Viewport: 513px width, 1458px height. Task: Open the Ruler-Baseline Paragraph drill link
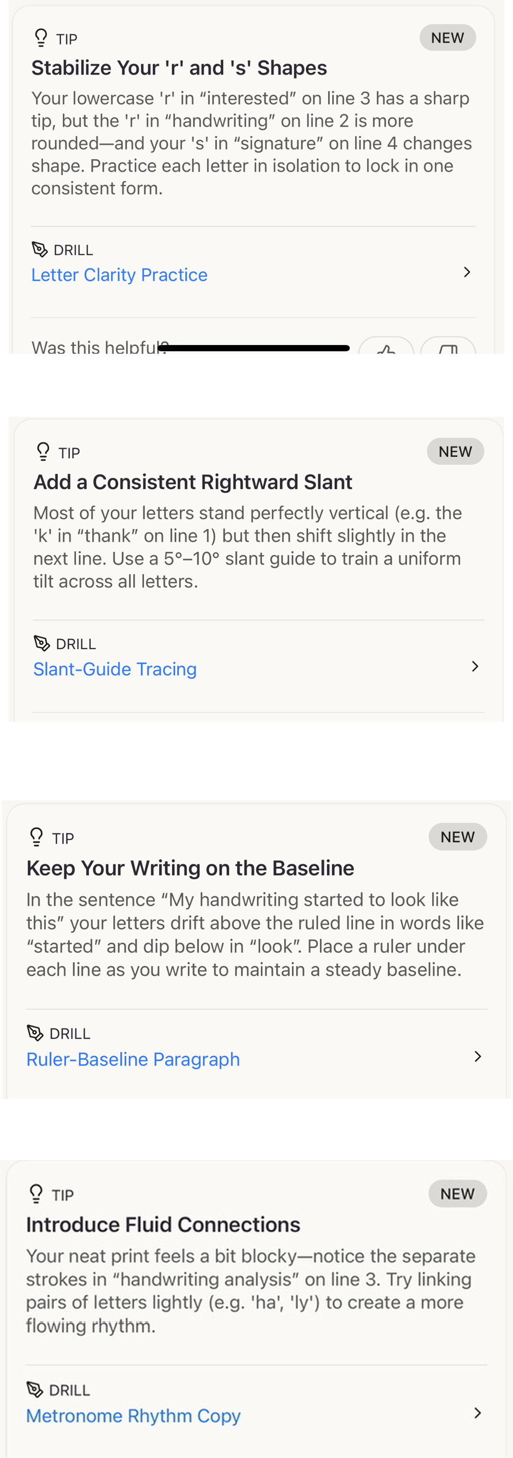tap(133, 1059)
